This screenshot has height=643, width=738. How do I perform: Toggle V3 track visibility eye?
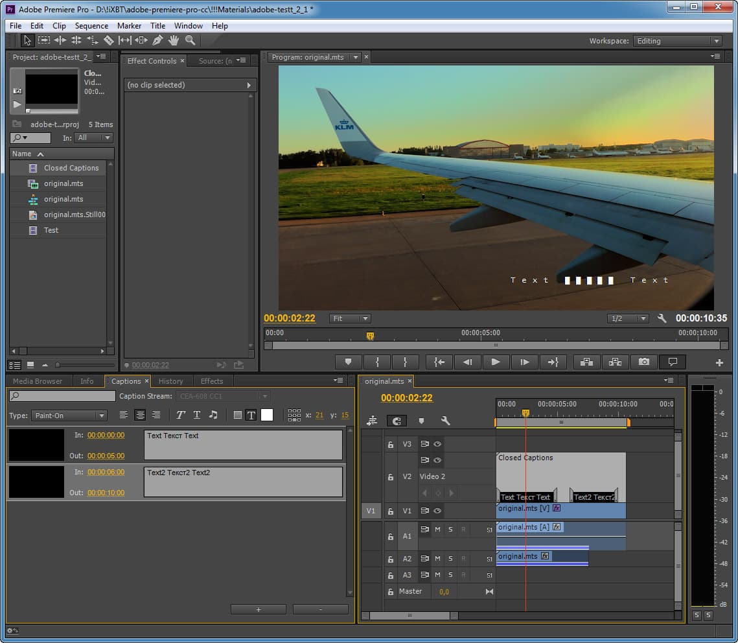437,444
